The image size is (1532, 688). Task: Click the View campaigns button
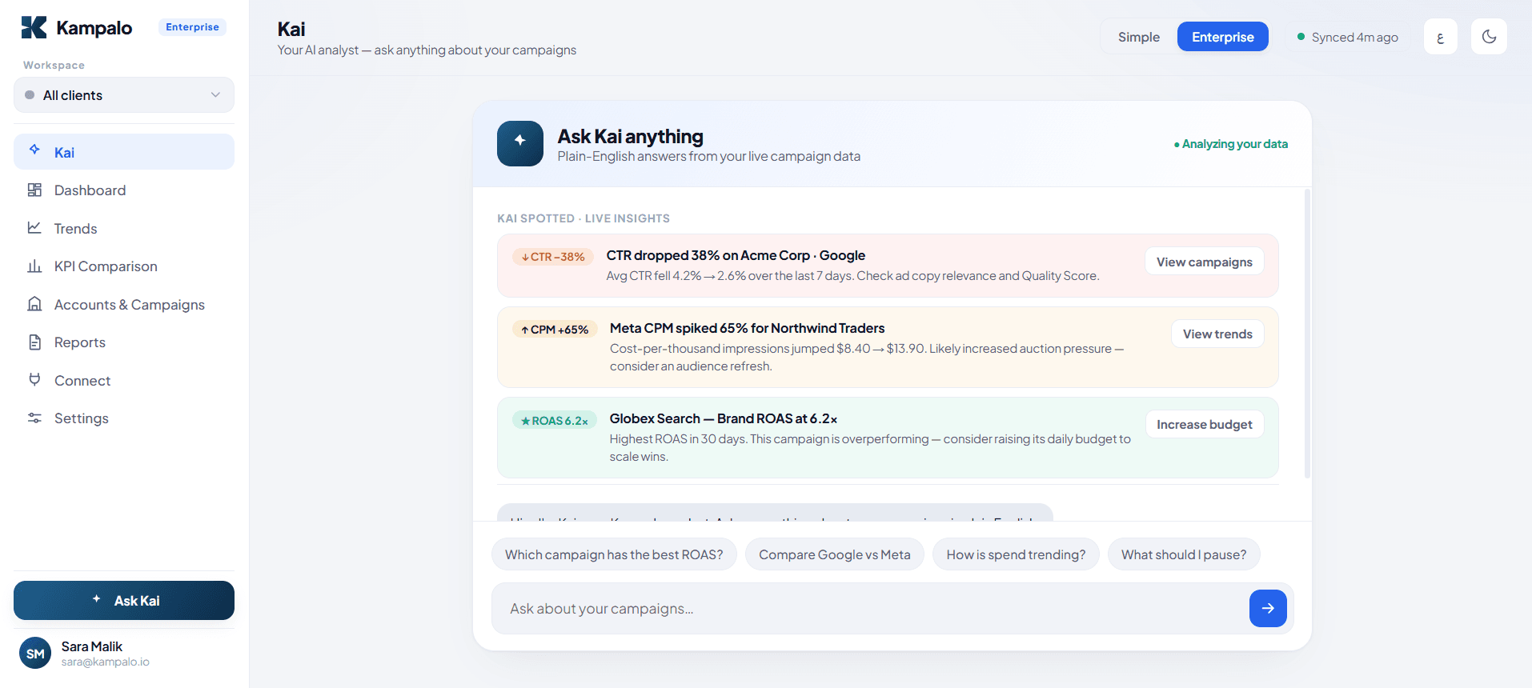point(1204,262)
